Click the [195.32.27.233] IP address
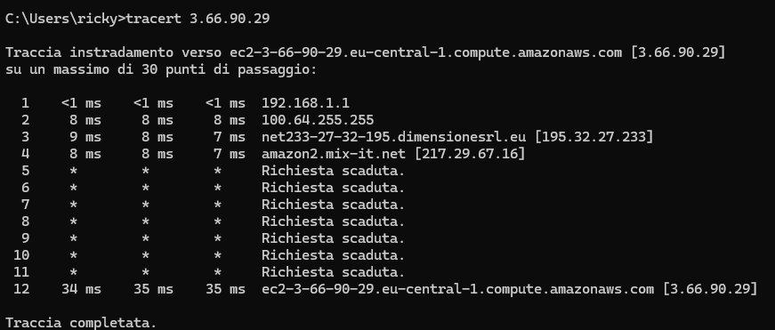The image size is (775, 330). pyautogui.click(x=594, y=137)
